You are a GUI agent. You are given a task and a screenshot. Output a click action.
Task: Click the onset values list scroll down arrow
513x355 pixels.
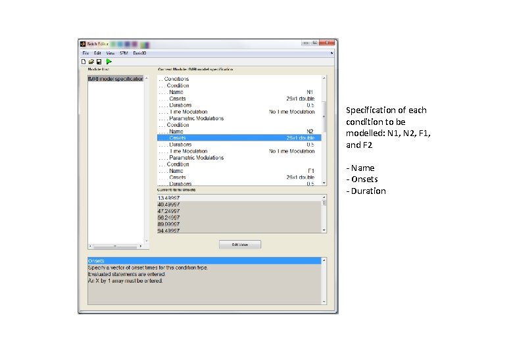coord(324,230)
